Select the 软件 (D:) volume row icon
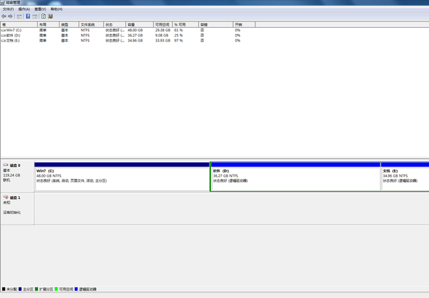 tap(3, 35)
